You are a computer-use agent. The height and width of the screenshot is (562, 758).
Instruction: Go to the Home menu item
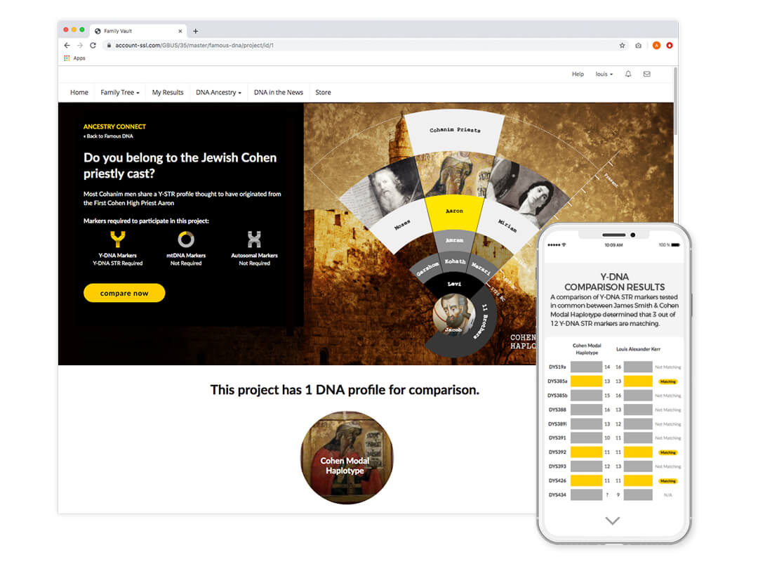point(79,93)
